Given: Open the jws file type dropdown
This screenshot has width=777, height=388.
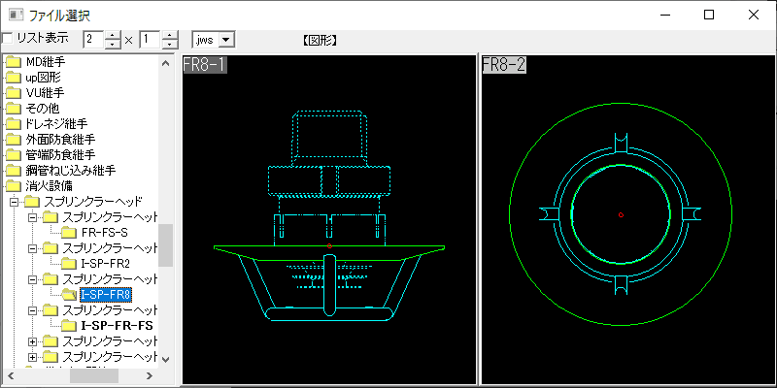Looking at the screenshot, I should pos(226,39).
